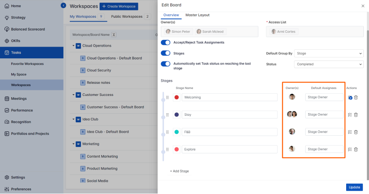
Task: Open checklist icon for Stay stage
Action: (x=350, y=114)
